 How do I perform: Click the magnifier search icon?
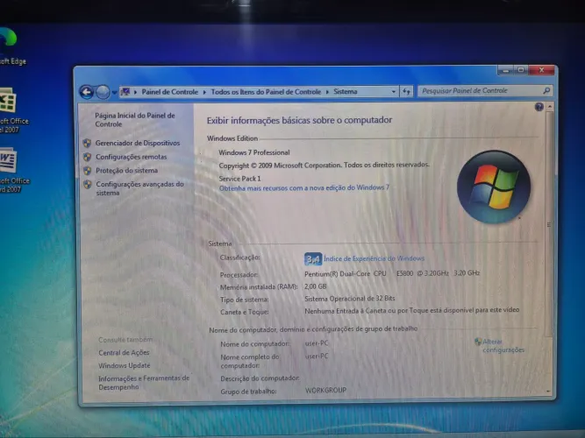pyautogui.click(x=546, y=90)
